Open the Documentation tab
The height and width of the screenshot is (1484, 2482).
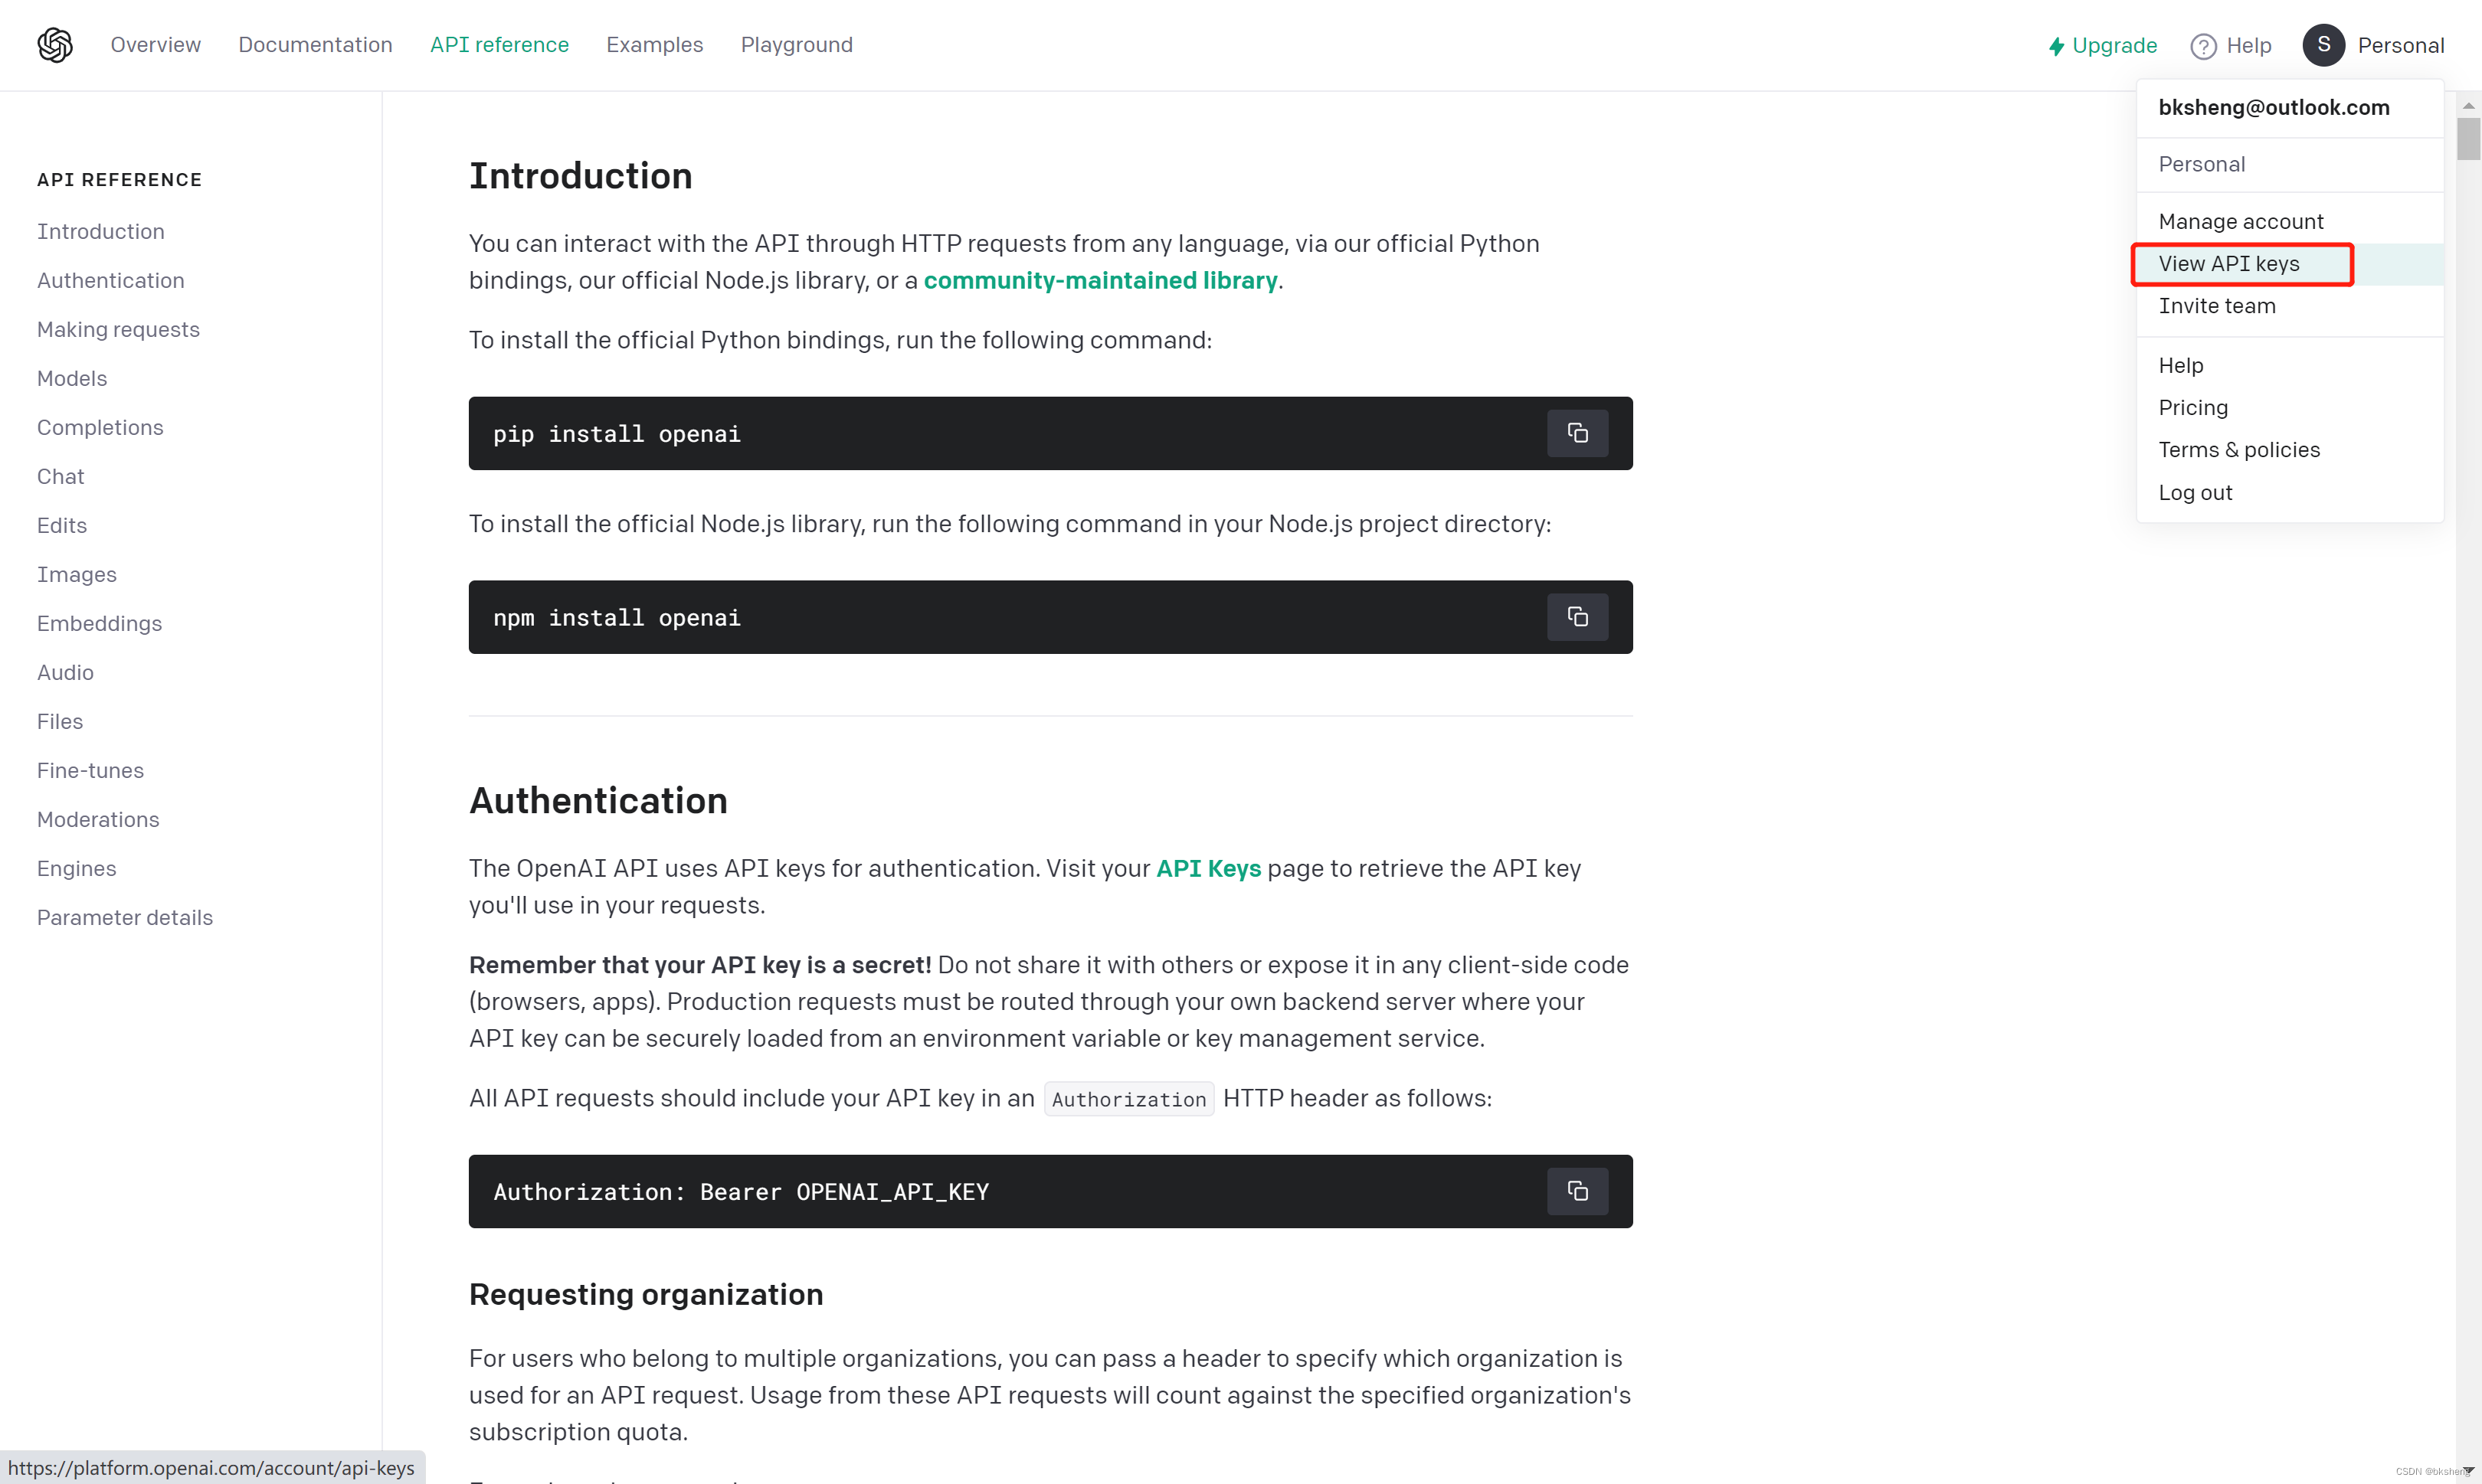[315, 45]
